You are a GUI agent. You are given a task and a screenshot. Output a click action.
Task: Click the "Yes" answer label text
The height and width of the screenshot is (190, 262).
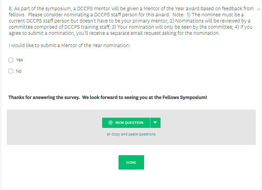tap(19, 60)
